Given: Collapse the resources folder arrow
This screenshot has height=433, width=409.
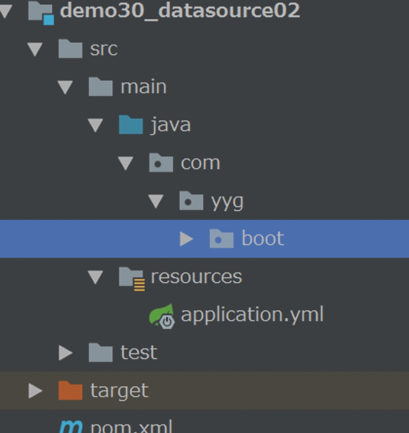Looking at the screenshot, I should pyautogui.click(x=95, y=277).
